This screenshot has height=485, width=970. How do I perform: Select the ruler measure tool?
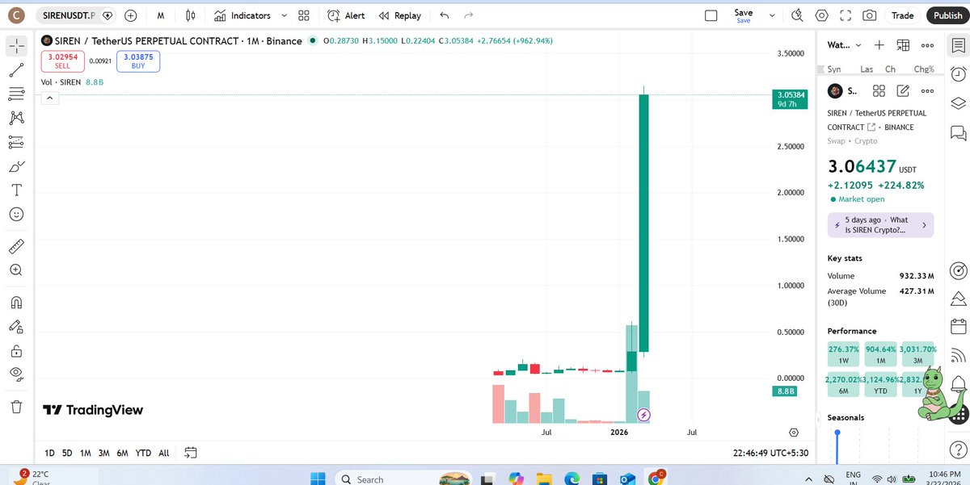pos(16,245)
